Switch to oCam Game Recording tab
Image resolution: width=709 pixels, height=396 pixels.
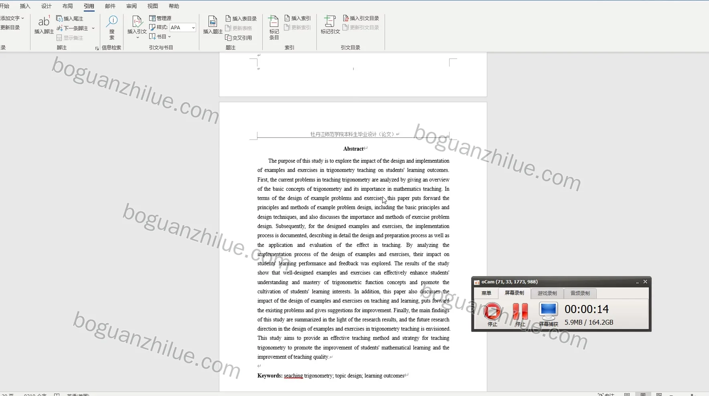click(x=547, y=293)
